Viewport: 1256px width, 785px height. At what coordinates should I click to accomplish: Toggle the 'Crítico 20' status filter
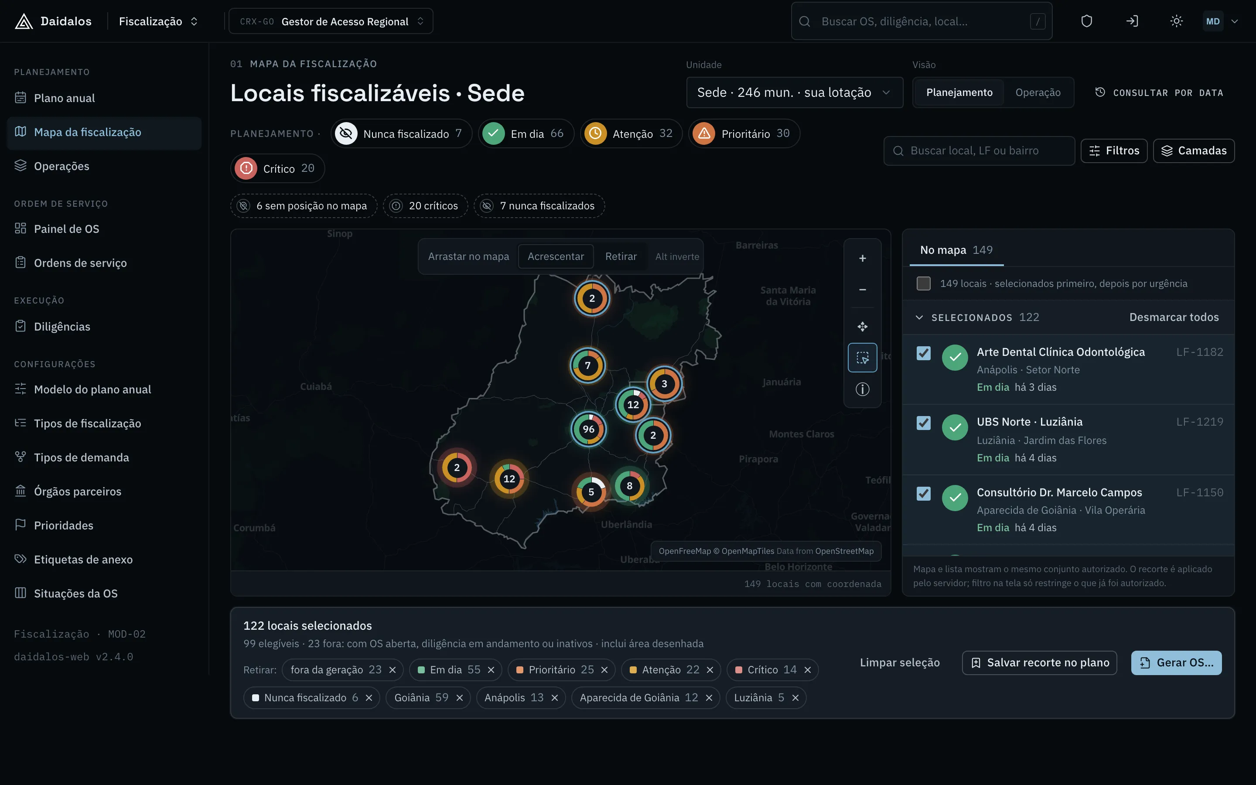277,168
